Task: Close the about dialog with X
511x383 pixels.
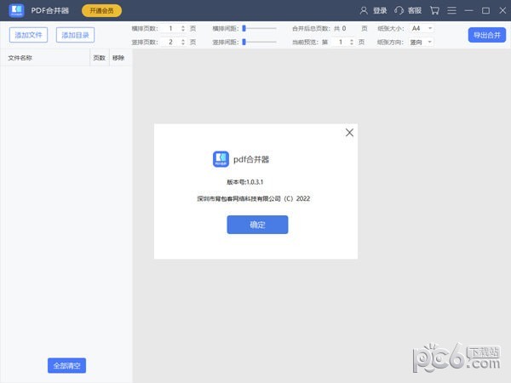Action: click(349, 133)
